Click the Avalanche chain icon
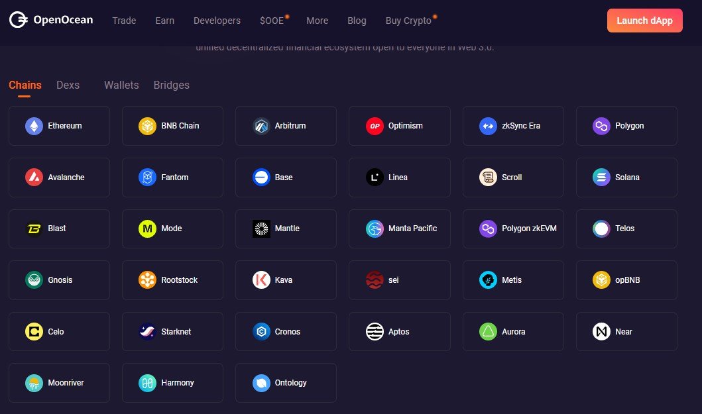This screenshot has width=702, height=414. tap(34, 178)
